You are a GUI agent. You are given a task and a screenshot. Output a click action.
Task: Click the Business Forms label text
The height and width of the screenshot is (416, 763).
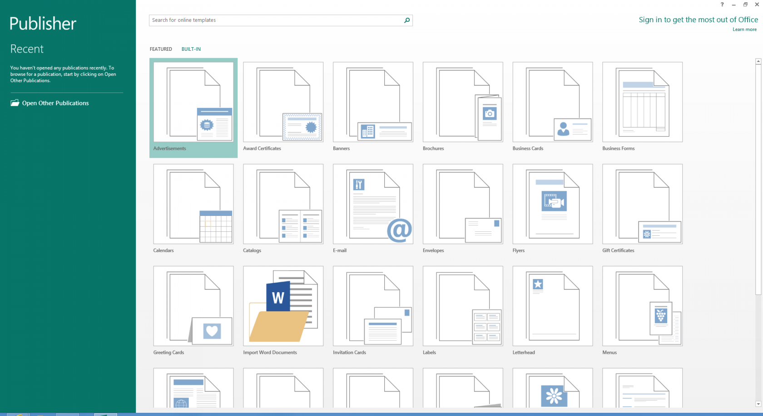[x=619, y=148]
